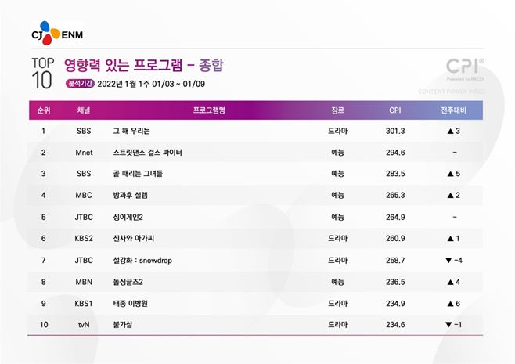
Task: Select the 프로그램명 column header
Action: pyautogui.click(x=208, y=110)
